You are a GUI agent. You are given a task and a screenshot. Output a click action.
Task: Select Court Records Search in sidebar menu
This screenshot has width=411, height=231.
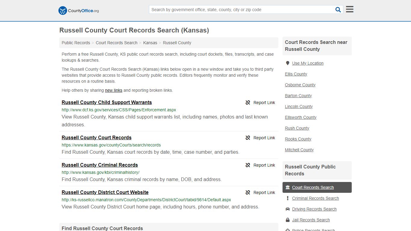[x=317, y=187]
